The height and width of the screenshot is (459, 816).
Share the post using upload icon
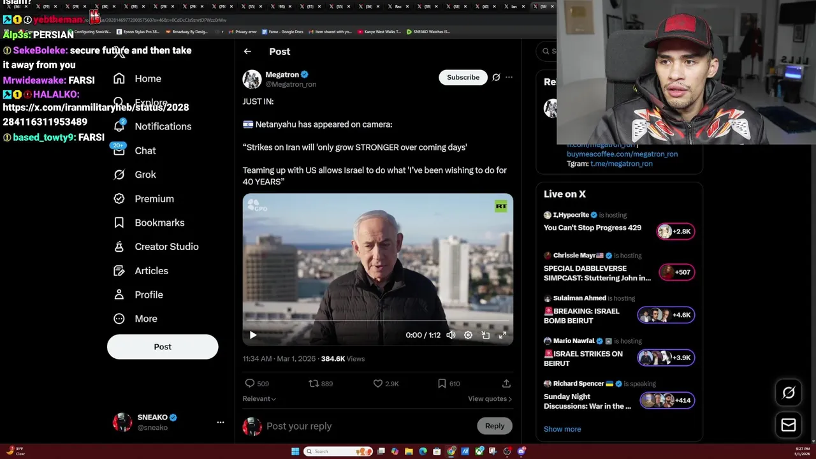506,383
